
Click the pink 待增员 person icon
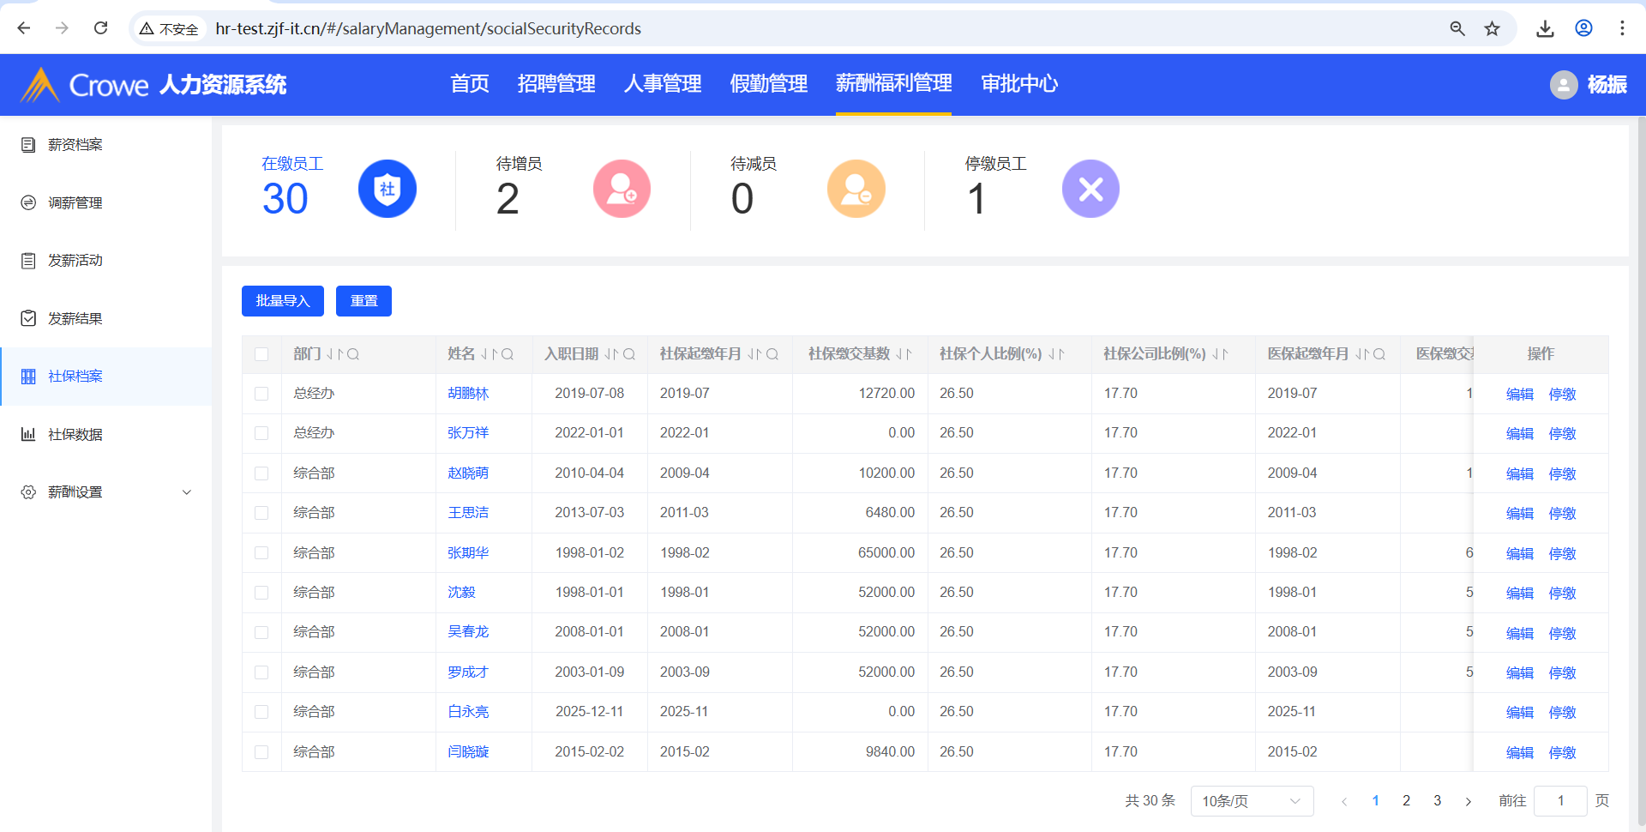(x=622, y=189)
